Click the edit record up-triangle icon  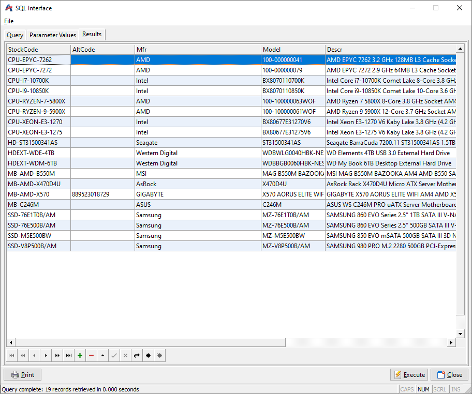102,356
